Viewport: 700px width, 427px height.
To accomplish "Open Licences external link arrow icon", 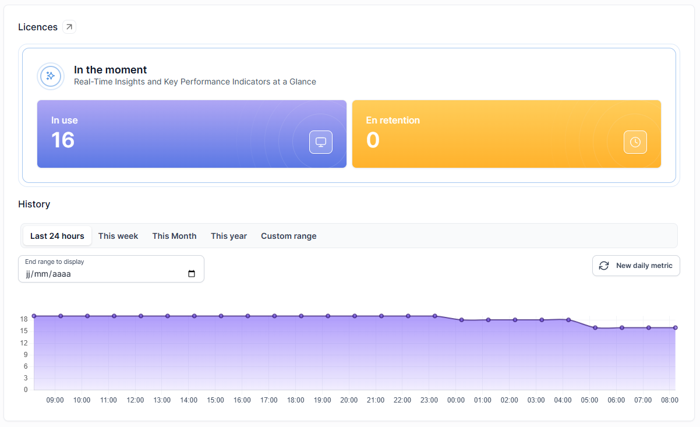I will [x=69, y=27].
